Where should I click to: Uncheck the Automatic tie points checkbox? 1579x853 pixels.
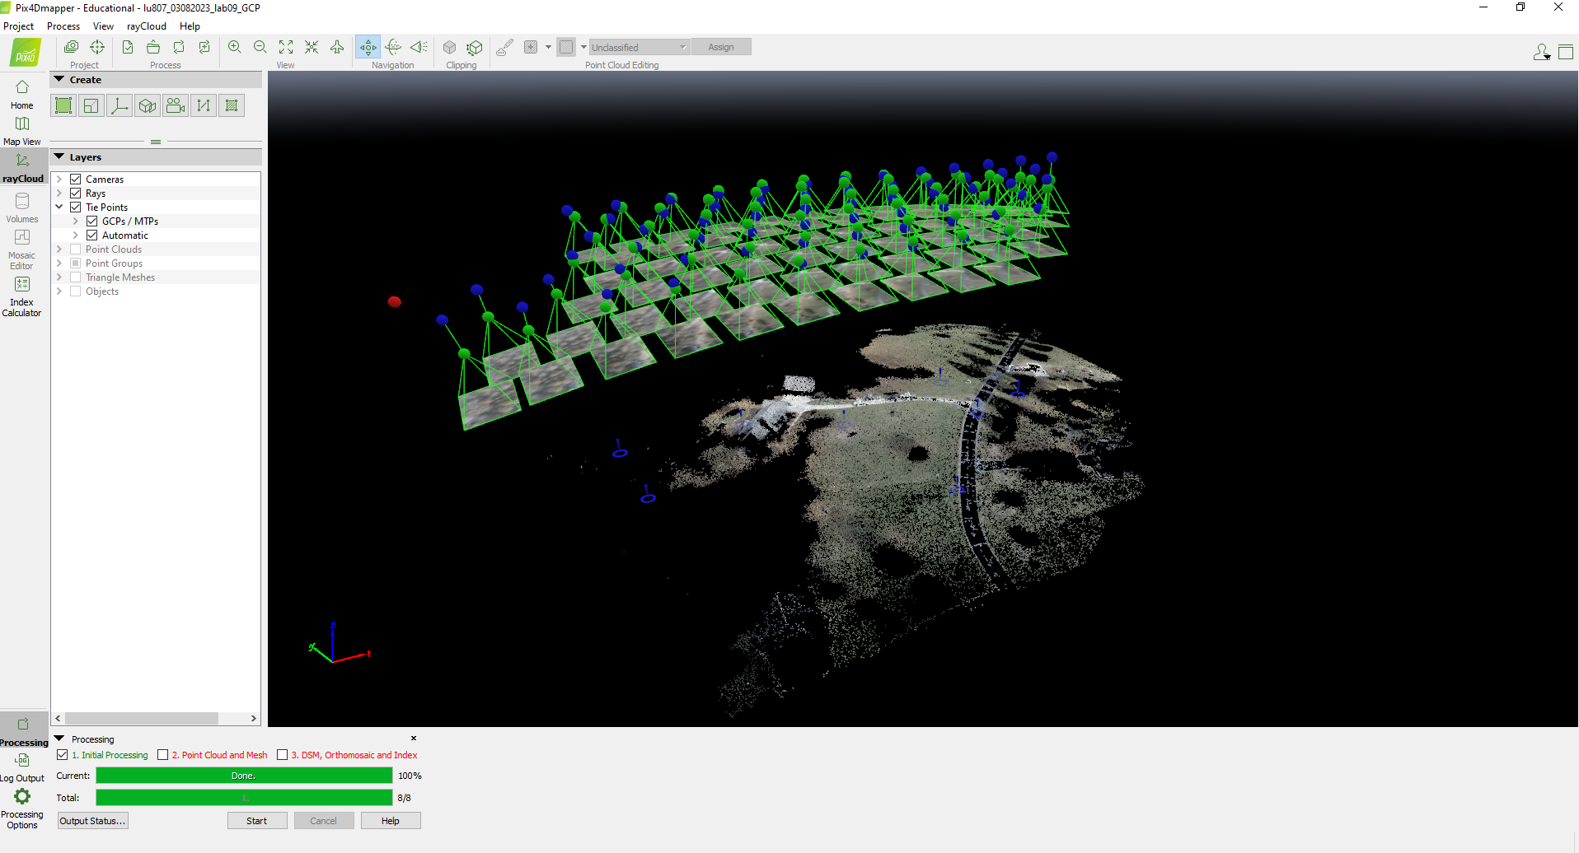pos(92,235)
